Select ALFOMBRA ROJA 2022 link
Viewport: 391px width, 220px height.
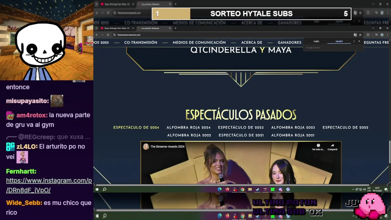(x=189, y=135)
